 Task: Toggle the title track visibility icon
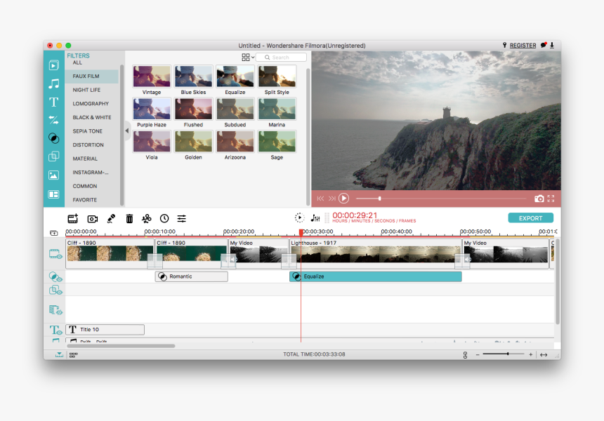56,328
